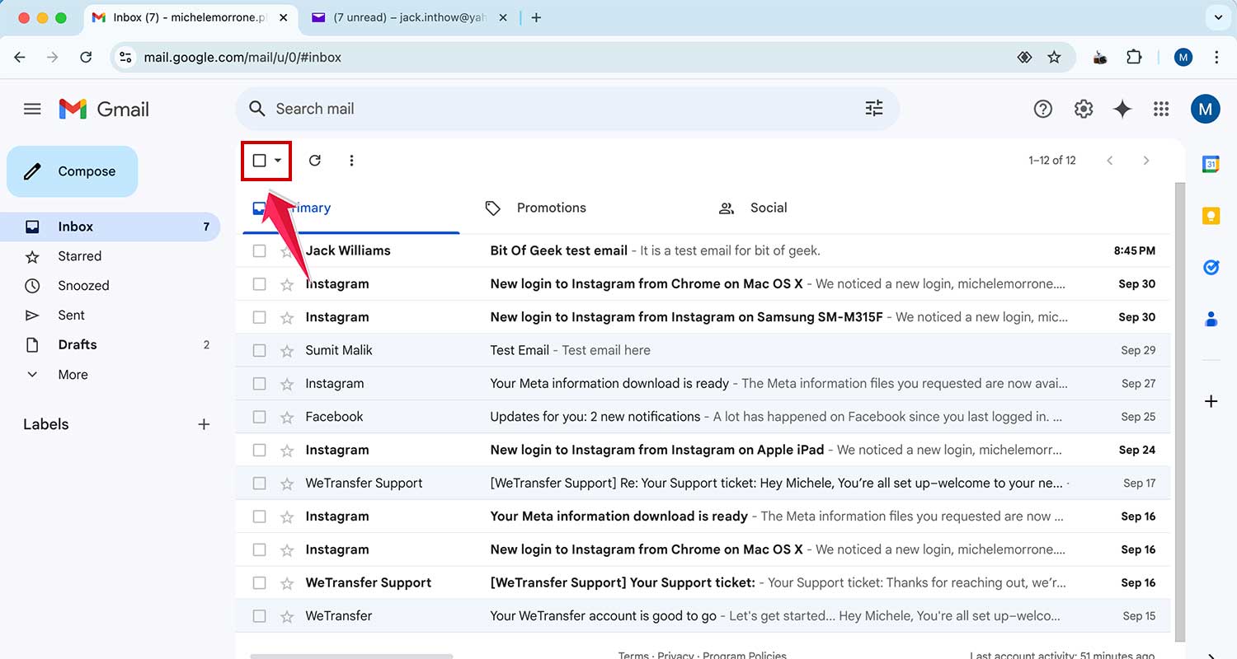Open search filter options
Viewport: 1237px width, 659px height.
[873, 108]
